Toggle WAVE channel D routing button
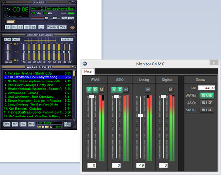Screen dimensions: 221x175 pyautogui.click(x=95, y=89)
